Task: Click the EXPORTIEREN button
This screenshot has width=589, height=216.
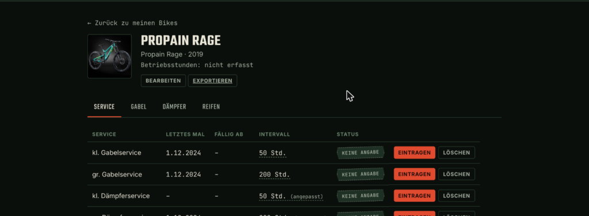Action: pos(213,80)
